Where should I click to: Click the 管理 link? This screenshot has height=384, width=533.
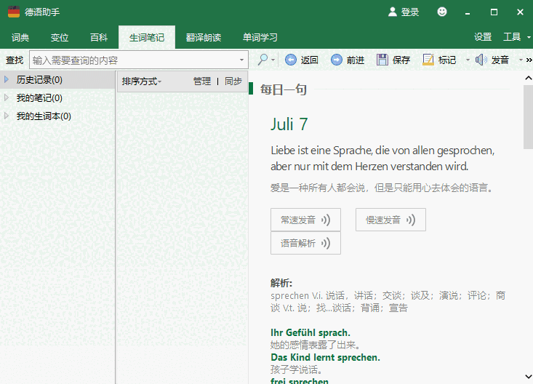(202, 81)
